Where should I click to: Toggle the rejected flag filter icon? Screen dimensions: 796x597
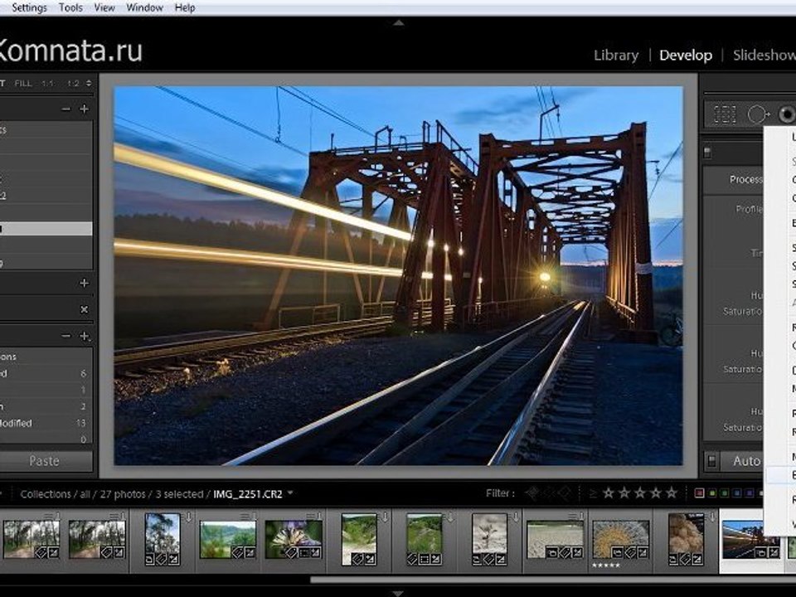click(565, 493)
